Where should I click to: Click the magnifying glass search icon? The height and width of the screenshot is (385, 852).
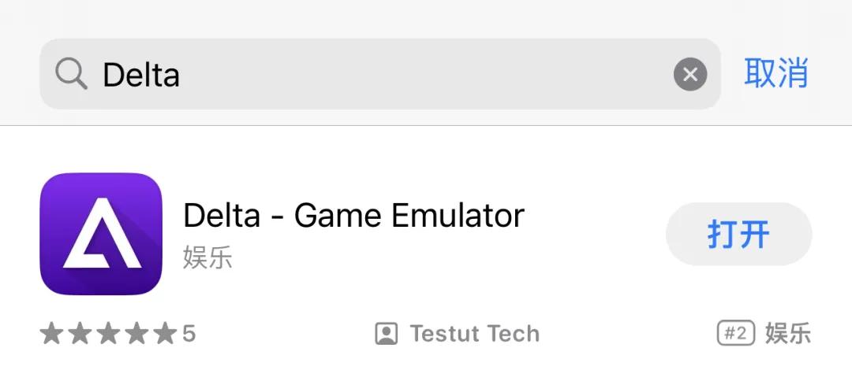click(71, 74)
